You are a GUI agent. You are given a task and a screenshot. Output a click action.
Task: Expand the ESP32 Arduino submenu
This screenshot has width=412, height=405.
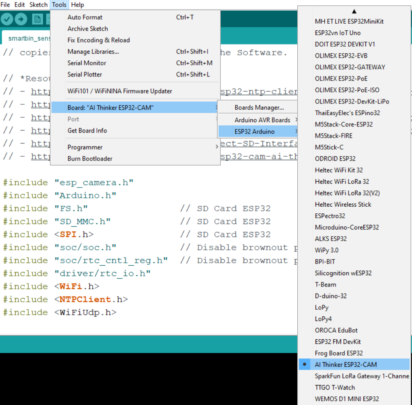click(x=258, y=131)
